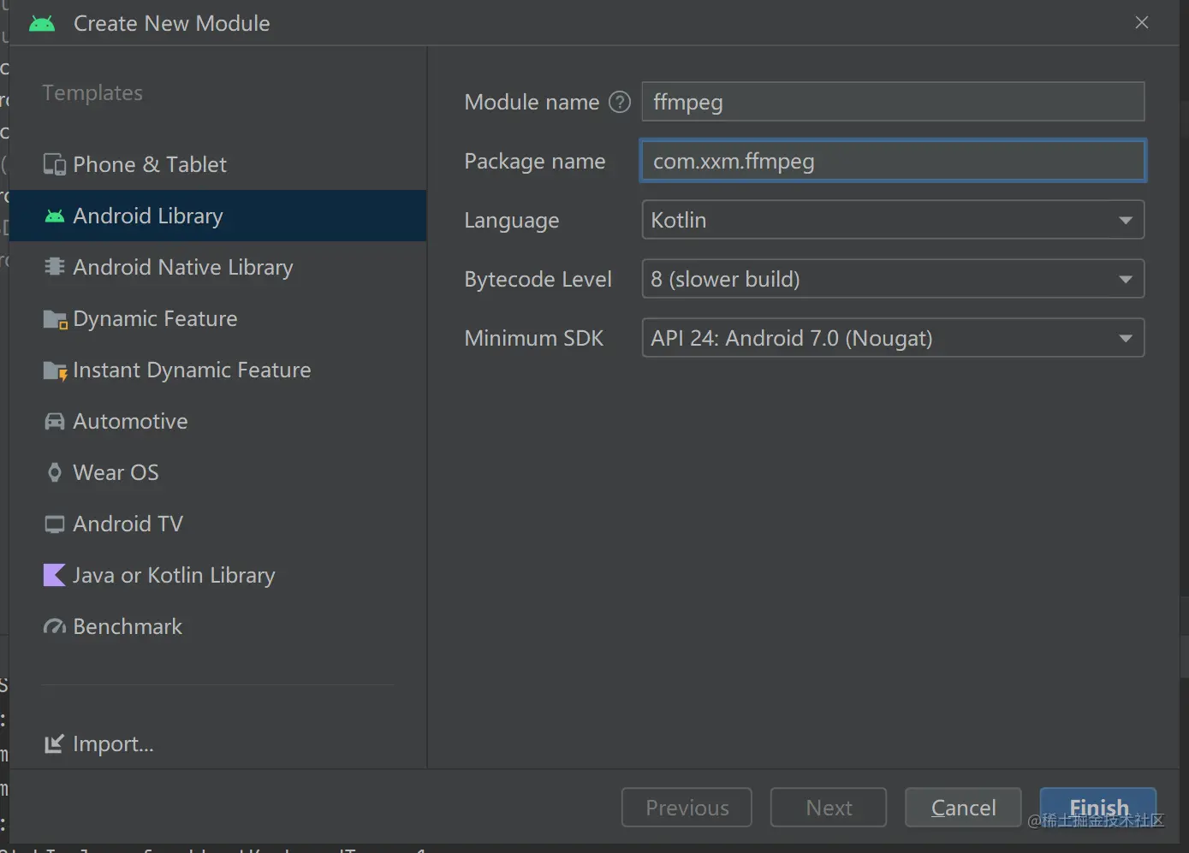Expand Bytecode Level dropdown arrow

pos(1126,280)
